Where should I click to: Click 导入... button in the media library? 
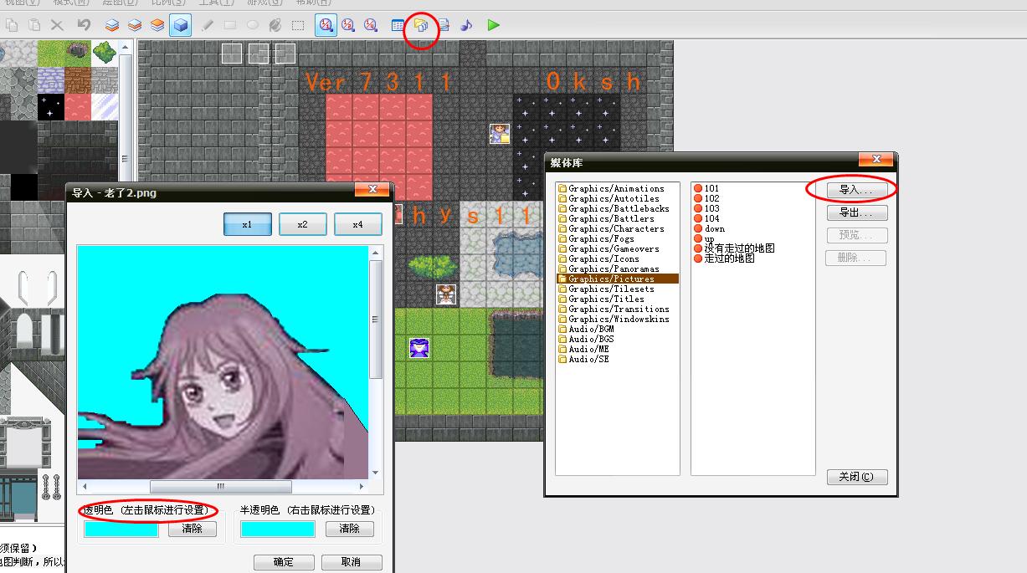(x=855, y=191)
